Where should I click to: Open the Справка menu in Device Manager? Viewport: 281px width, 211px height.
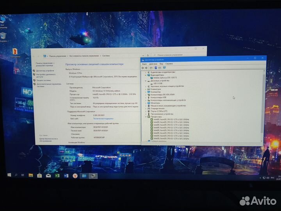point(169,64)
